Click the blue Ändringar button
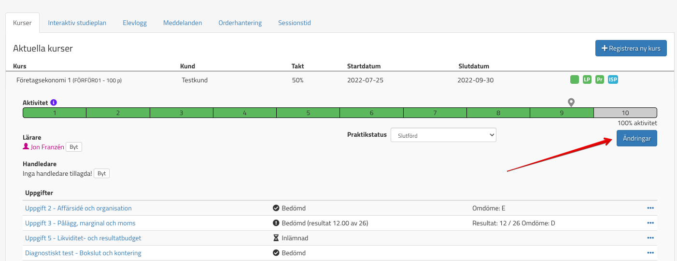677x261 pixels. 636,138
